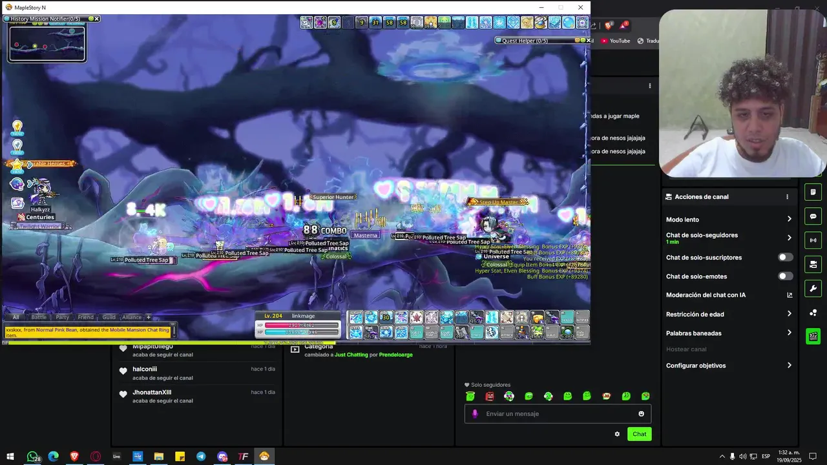Open the chat bubble panel icon

[x=813, y=216]
